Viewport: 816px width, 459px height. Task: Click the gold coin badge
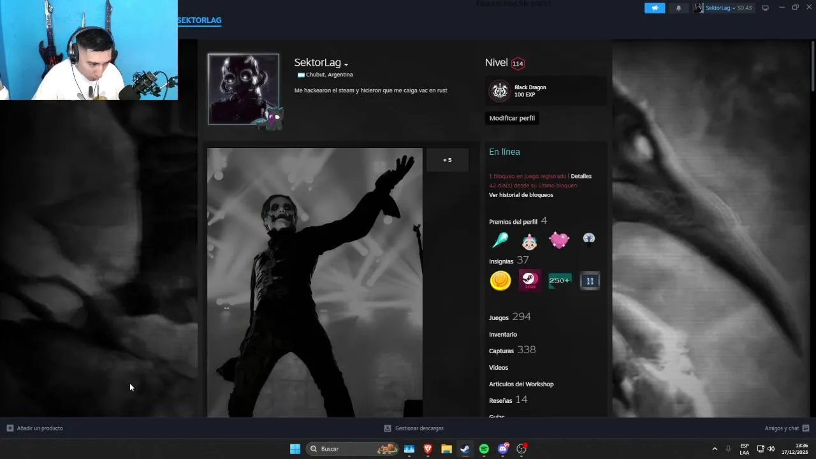coord(500,280)
